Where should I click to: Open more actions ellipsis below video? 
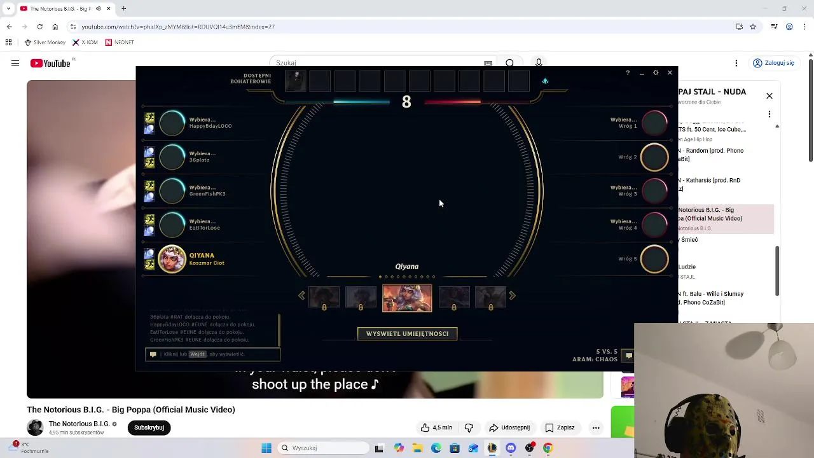(596, 427)
